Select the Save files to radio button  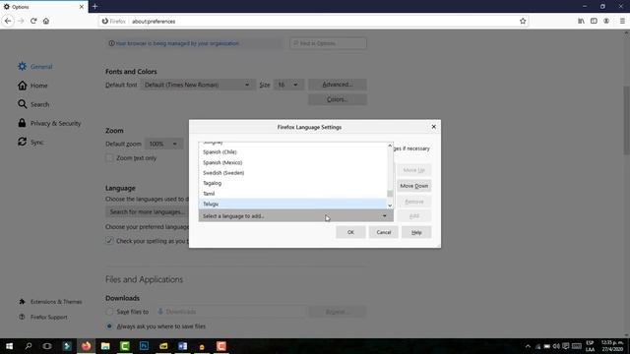click(x=109, y=312)
